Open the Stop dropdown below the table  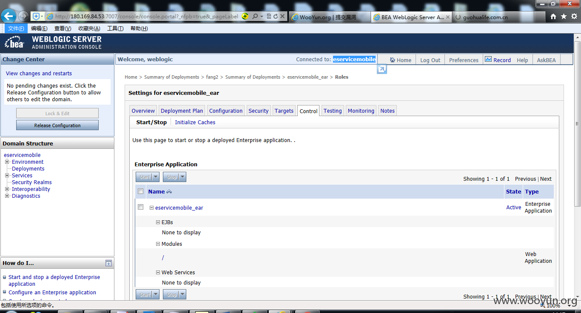pyautogui.click(x=182, y=294)
